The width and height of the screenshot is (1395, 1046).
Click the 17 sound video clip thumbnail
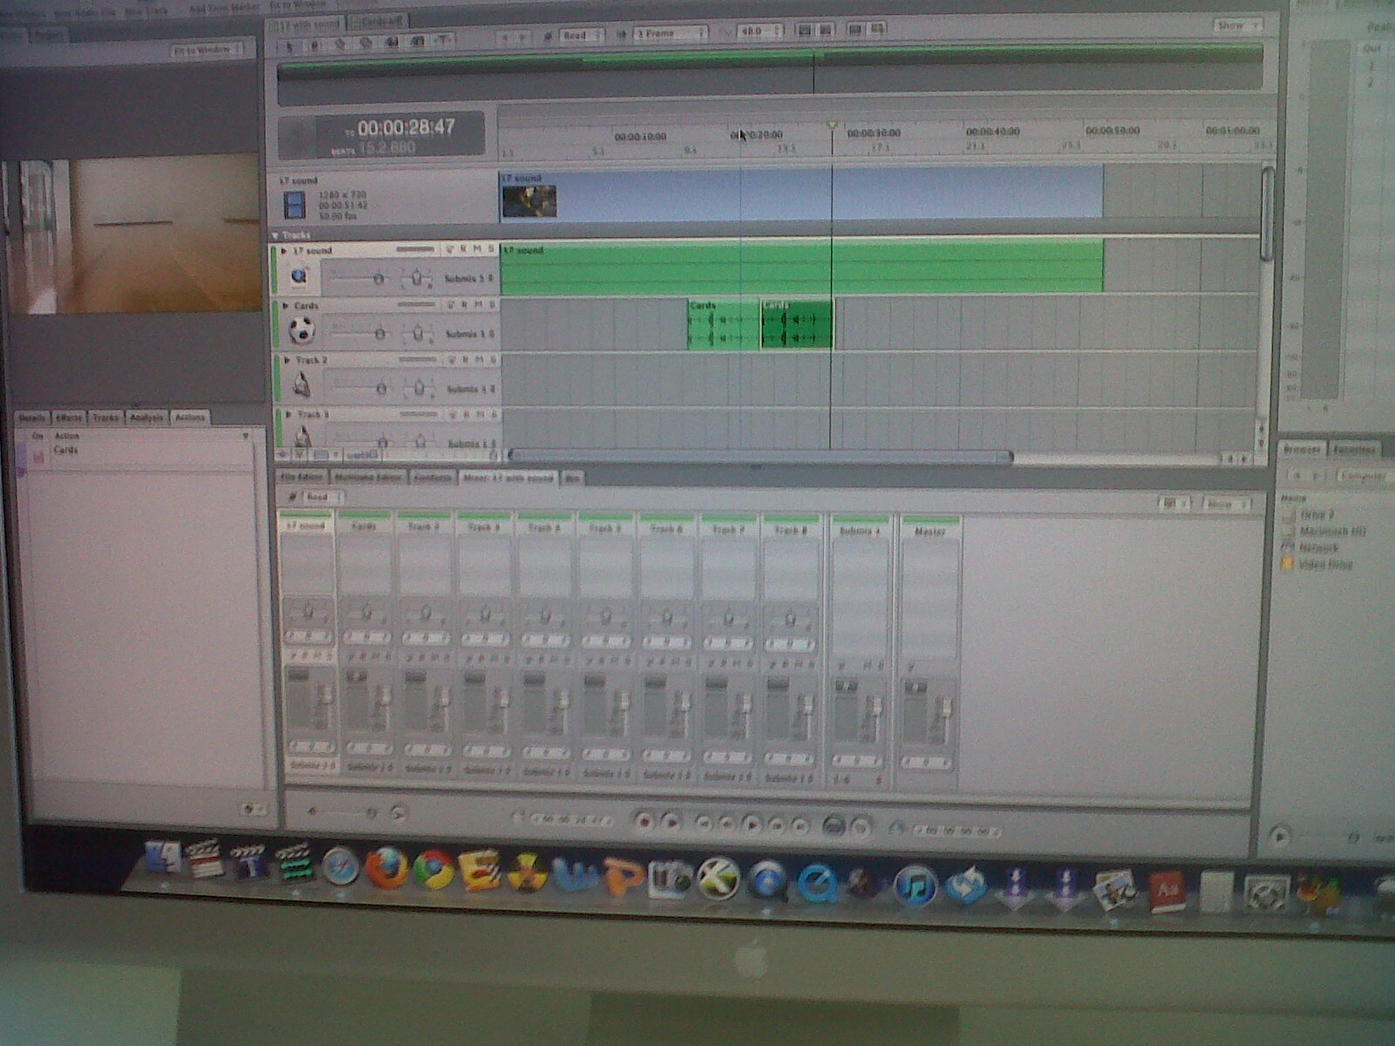528,200
